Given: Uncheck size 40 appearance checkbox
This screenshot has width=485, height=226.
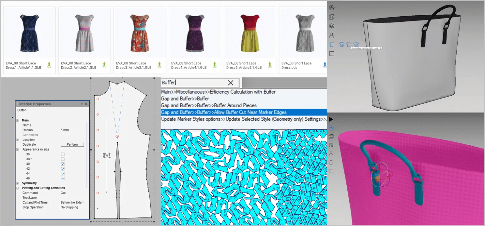Looking at the screenshot, I should [x=63, y=164].
